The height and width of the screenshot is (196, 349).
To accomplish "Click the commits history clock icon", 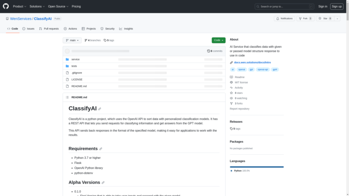I will pos(209,51).
